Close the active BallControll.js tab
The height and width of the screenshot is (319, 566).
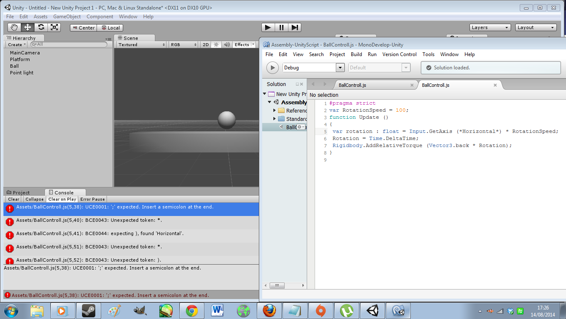495,85
